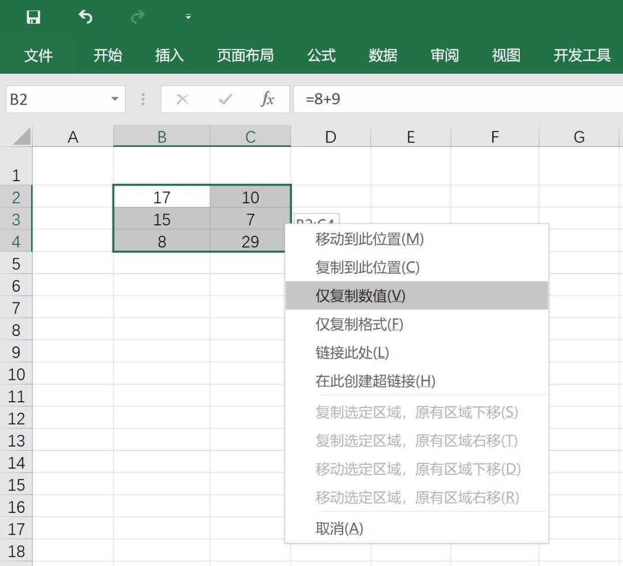Click the Enter checkmark icon in formula bar

225,99
